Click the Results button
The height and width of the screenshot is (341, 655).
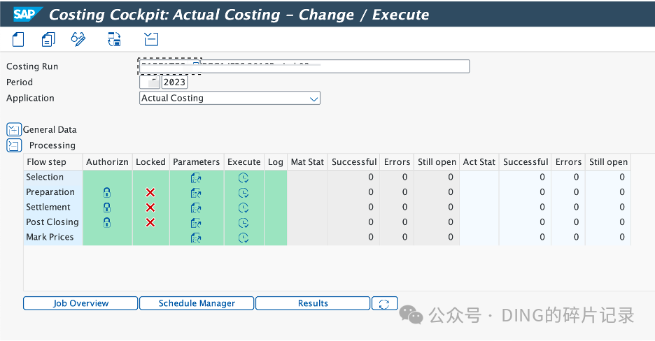pos(313,303)
